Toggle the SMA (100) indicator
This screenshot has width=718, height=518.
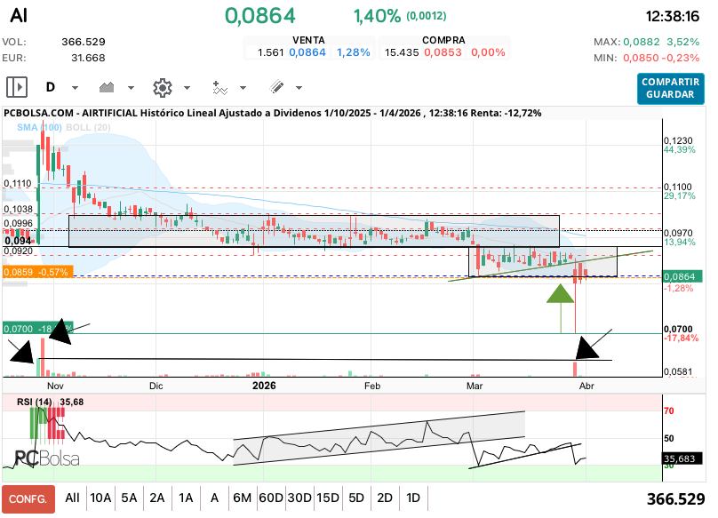39,127
